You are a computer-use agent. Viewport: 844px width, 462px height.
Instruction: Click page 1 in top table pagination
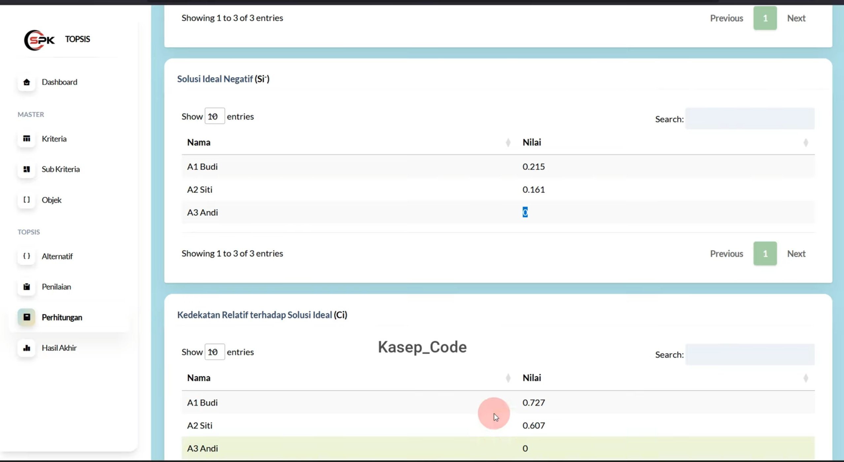[765, 18]
